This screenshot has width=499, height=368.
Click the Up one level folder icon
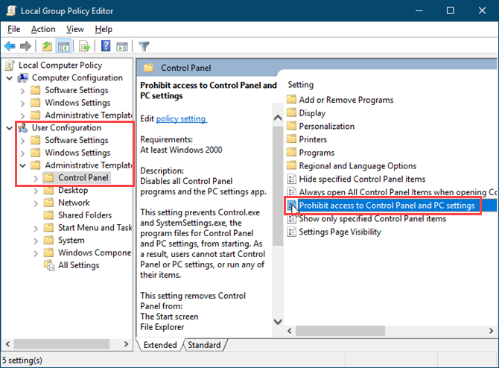tap(47, 46)
